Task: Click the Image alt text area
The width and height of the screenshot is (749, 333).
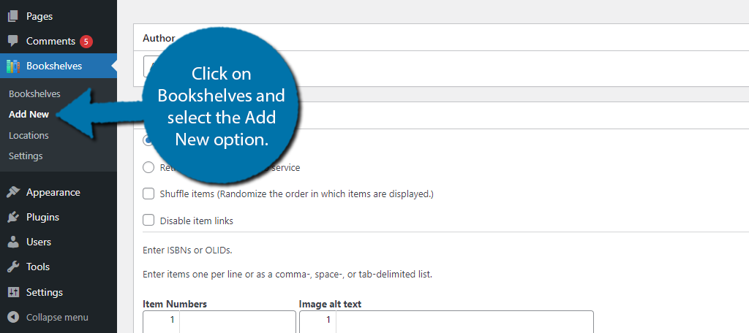Action: click(x=446, y=322)
